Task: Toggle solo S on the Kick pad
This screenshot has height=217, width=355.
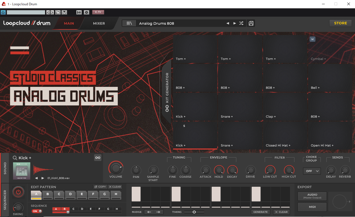Action: [x=184, y=126]
